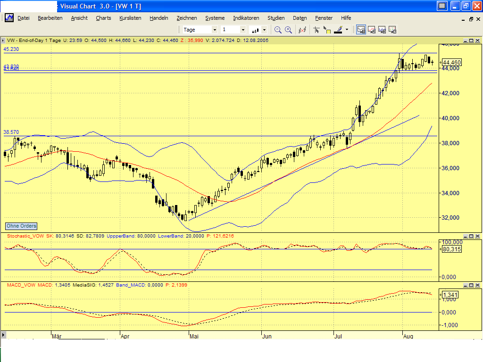Open the candlestick chart type dropdown arrow
The height and width of the screenshot is (362, 483).
click(264, 29)
